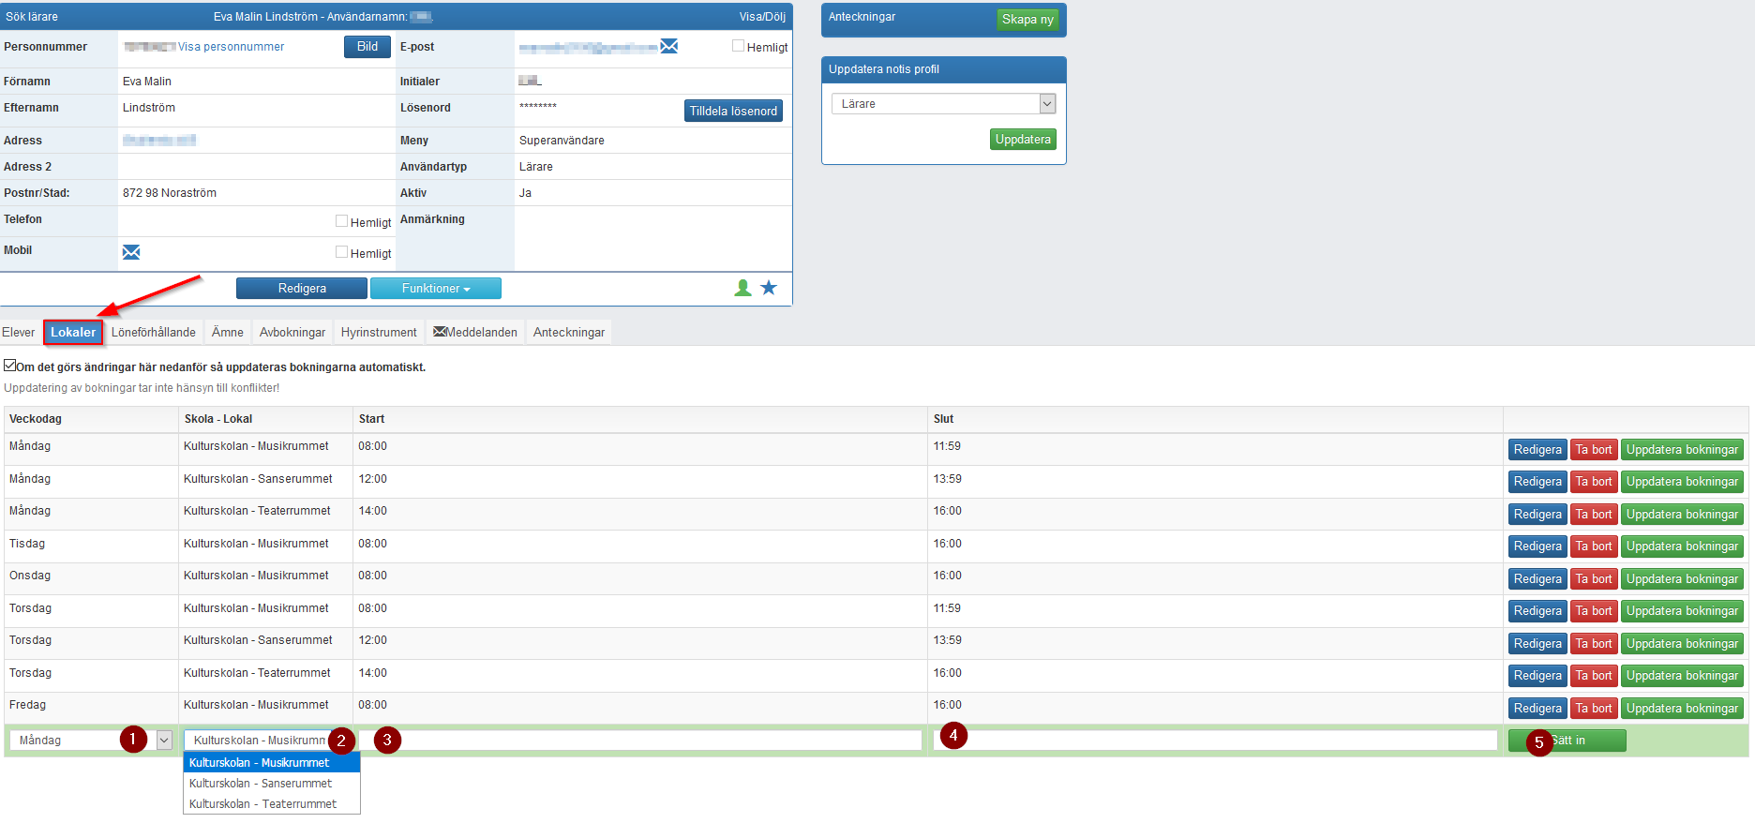Click Ta bort for the Tisdag row
The image size is (1755, 823).
[x=1594, y=546]
